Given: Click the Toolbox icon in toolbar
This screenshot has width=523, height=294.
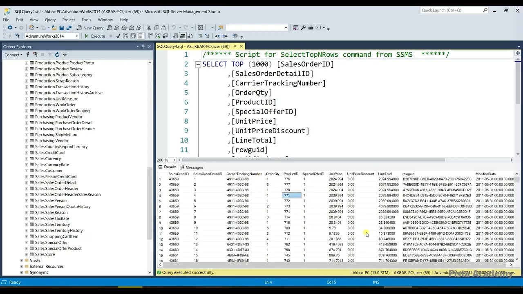Looking at the screenshot, I should (311, 28).
